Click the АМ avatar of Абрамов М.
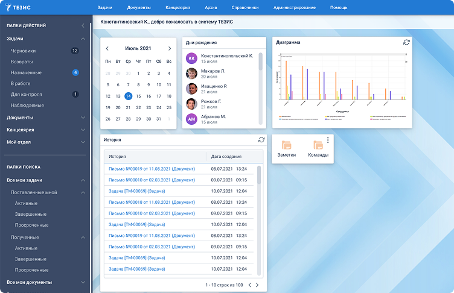This screenshot has width=454, height=293. (x=191, y=119)
